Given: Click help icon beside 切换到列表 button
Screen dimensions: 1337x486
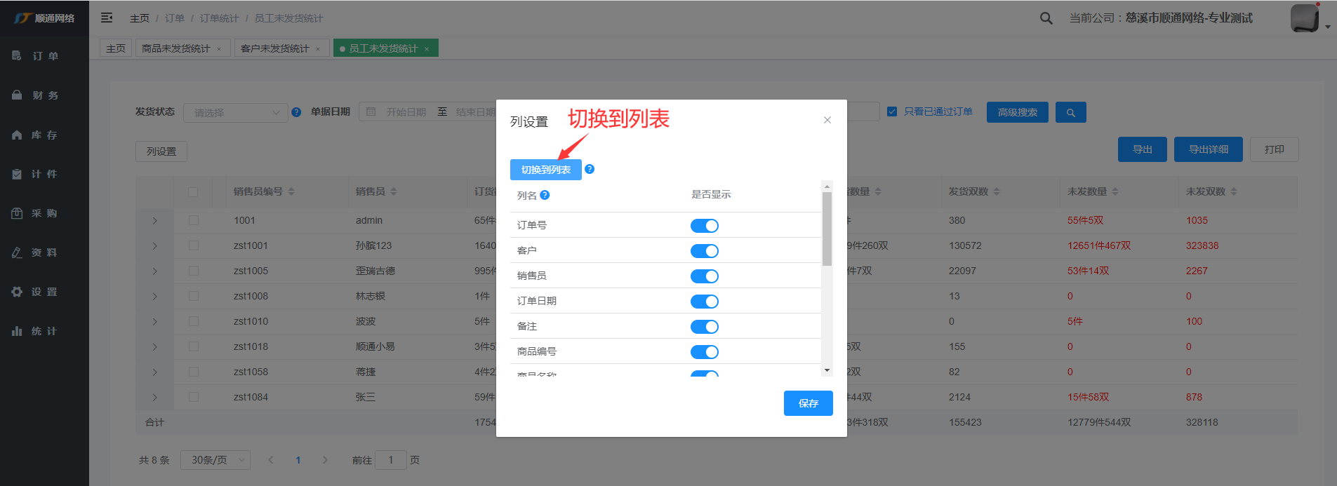Looking at the screenshot, I should tap(590, 169).
